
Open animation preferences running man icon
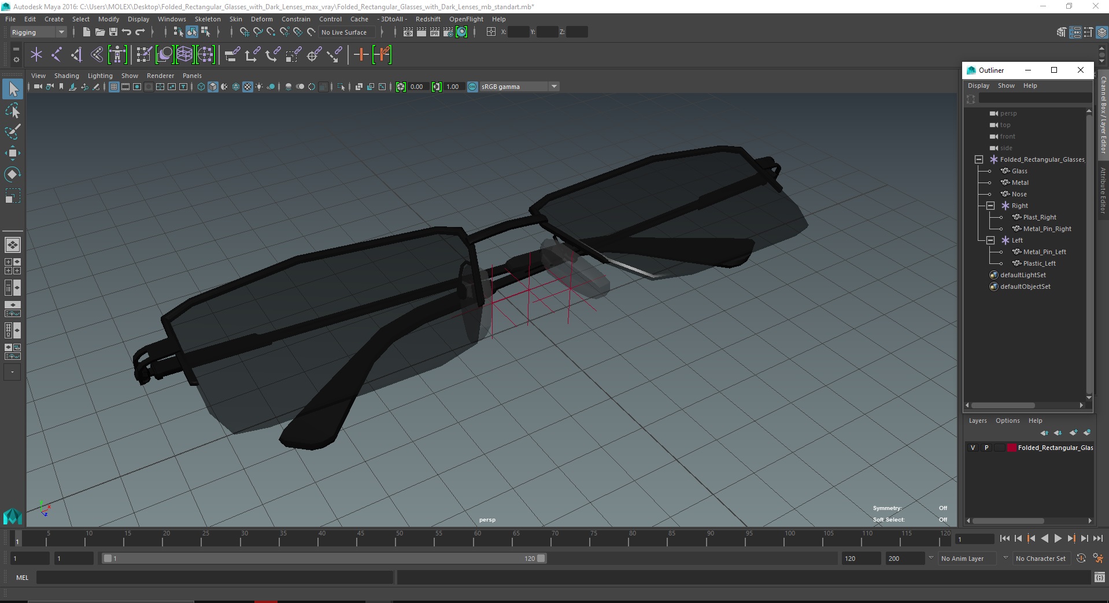coord(1097,559)
